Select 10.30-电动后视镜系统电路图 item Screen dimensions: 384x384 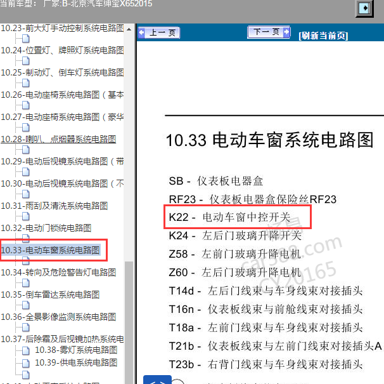pos(62,183)
